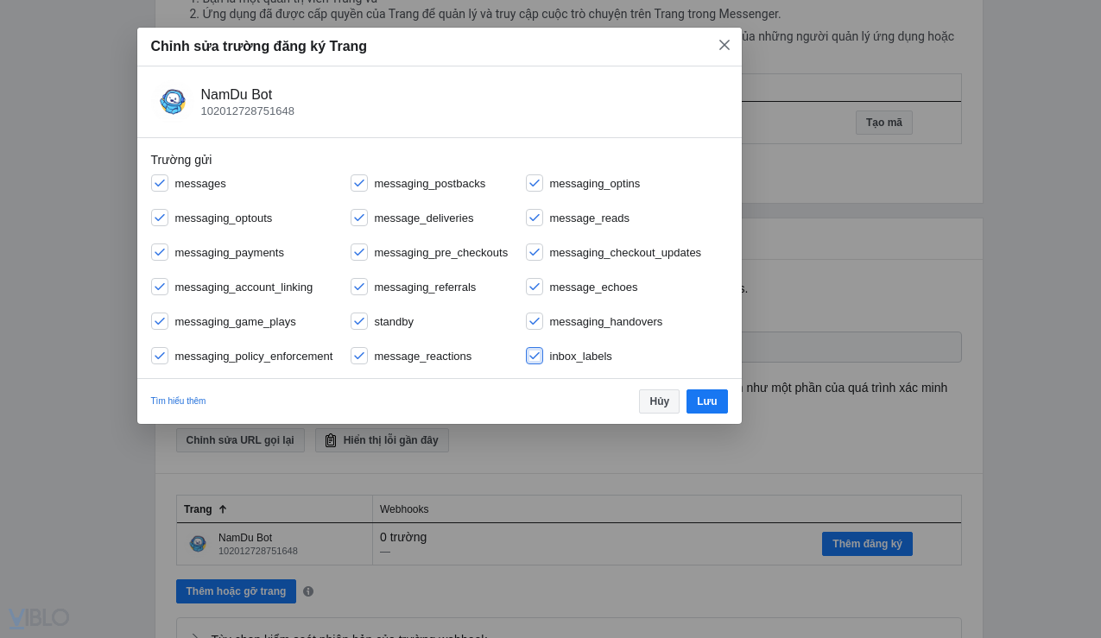Open the Tìm hiểu thêm link
Screen dimensions: 1101x638
point(178,401)
